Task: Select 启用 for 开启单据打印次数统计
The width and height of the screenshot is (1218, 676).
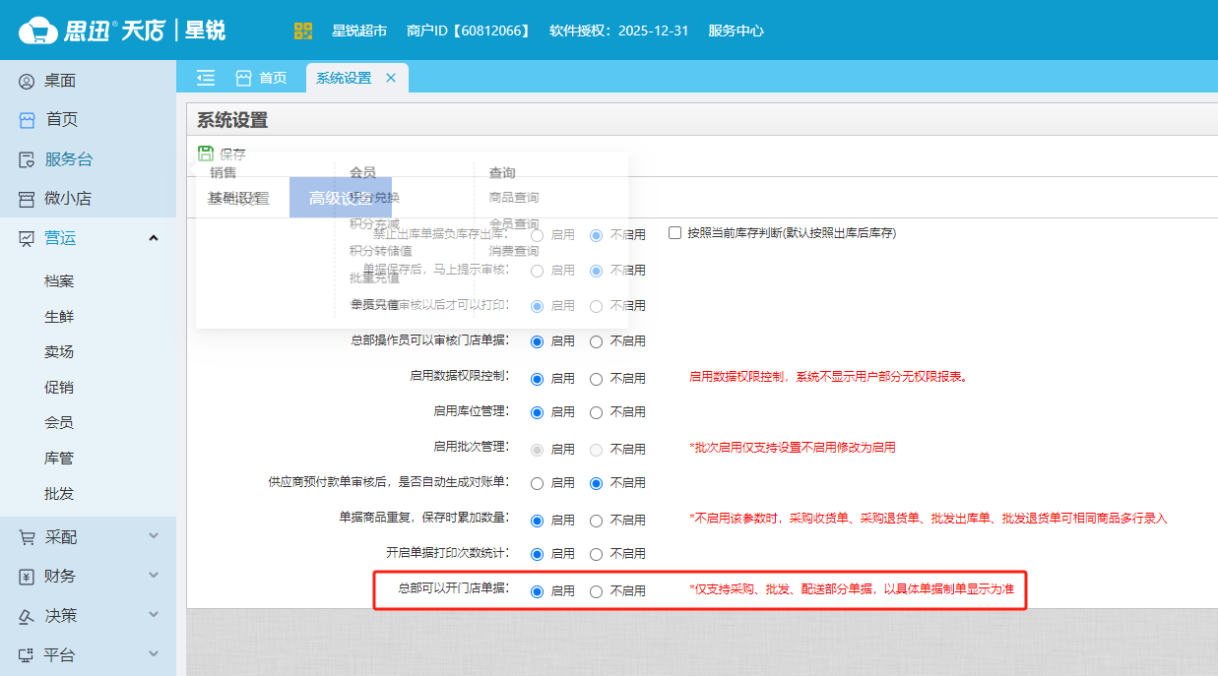Action: tap(537, 554)
